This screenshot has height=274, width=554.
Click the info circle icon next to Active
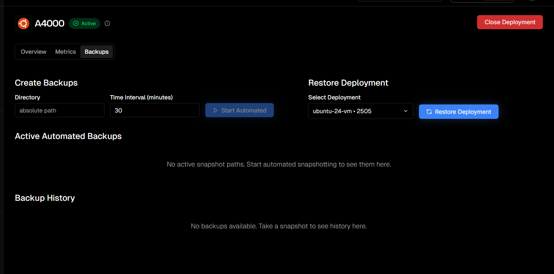coord(108,24)
